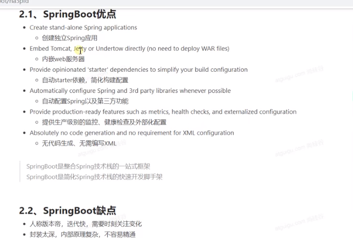This screenshot has height=249, width=353.
Task: Click the '创建独立Spring应用' sub-bullet
Action: pos(70,38)
